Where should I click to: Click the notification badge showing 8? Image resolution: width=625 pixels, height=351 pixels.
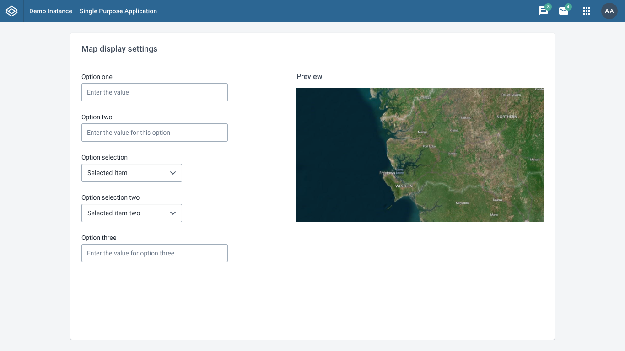point(548,7)
